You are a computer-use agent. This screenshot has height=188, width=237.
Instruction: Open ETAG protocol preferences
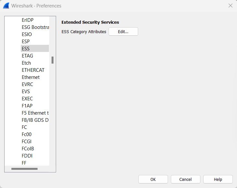[27, 56]
